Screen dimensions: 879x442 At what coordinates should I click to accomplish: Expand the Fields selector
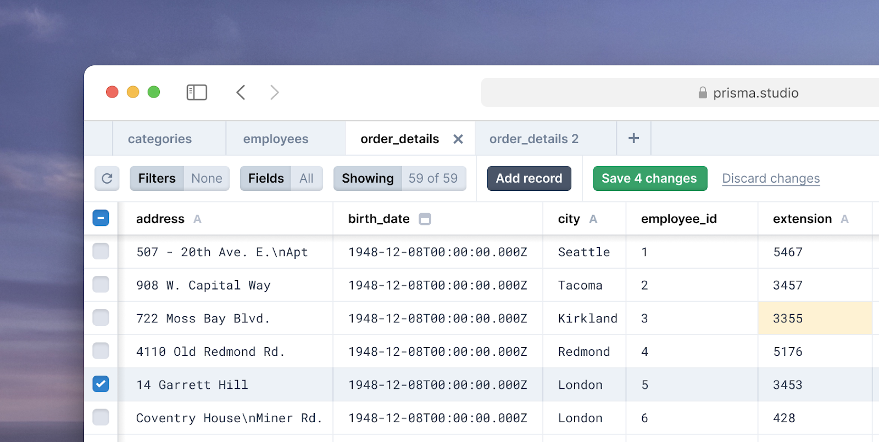(x=281, y=179)
